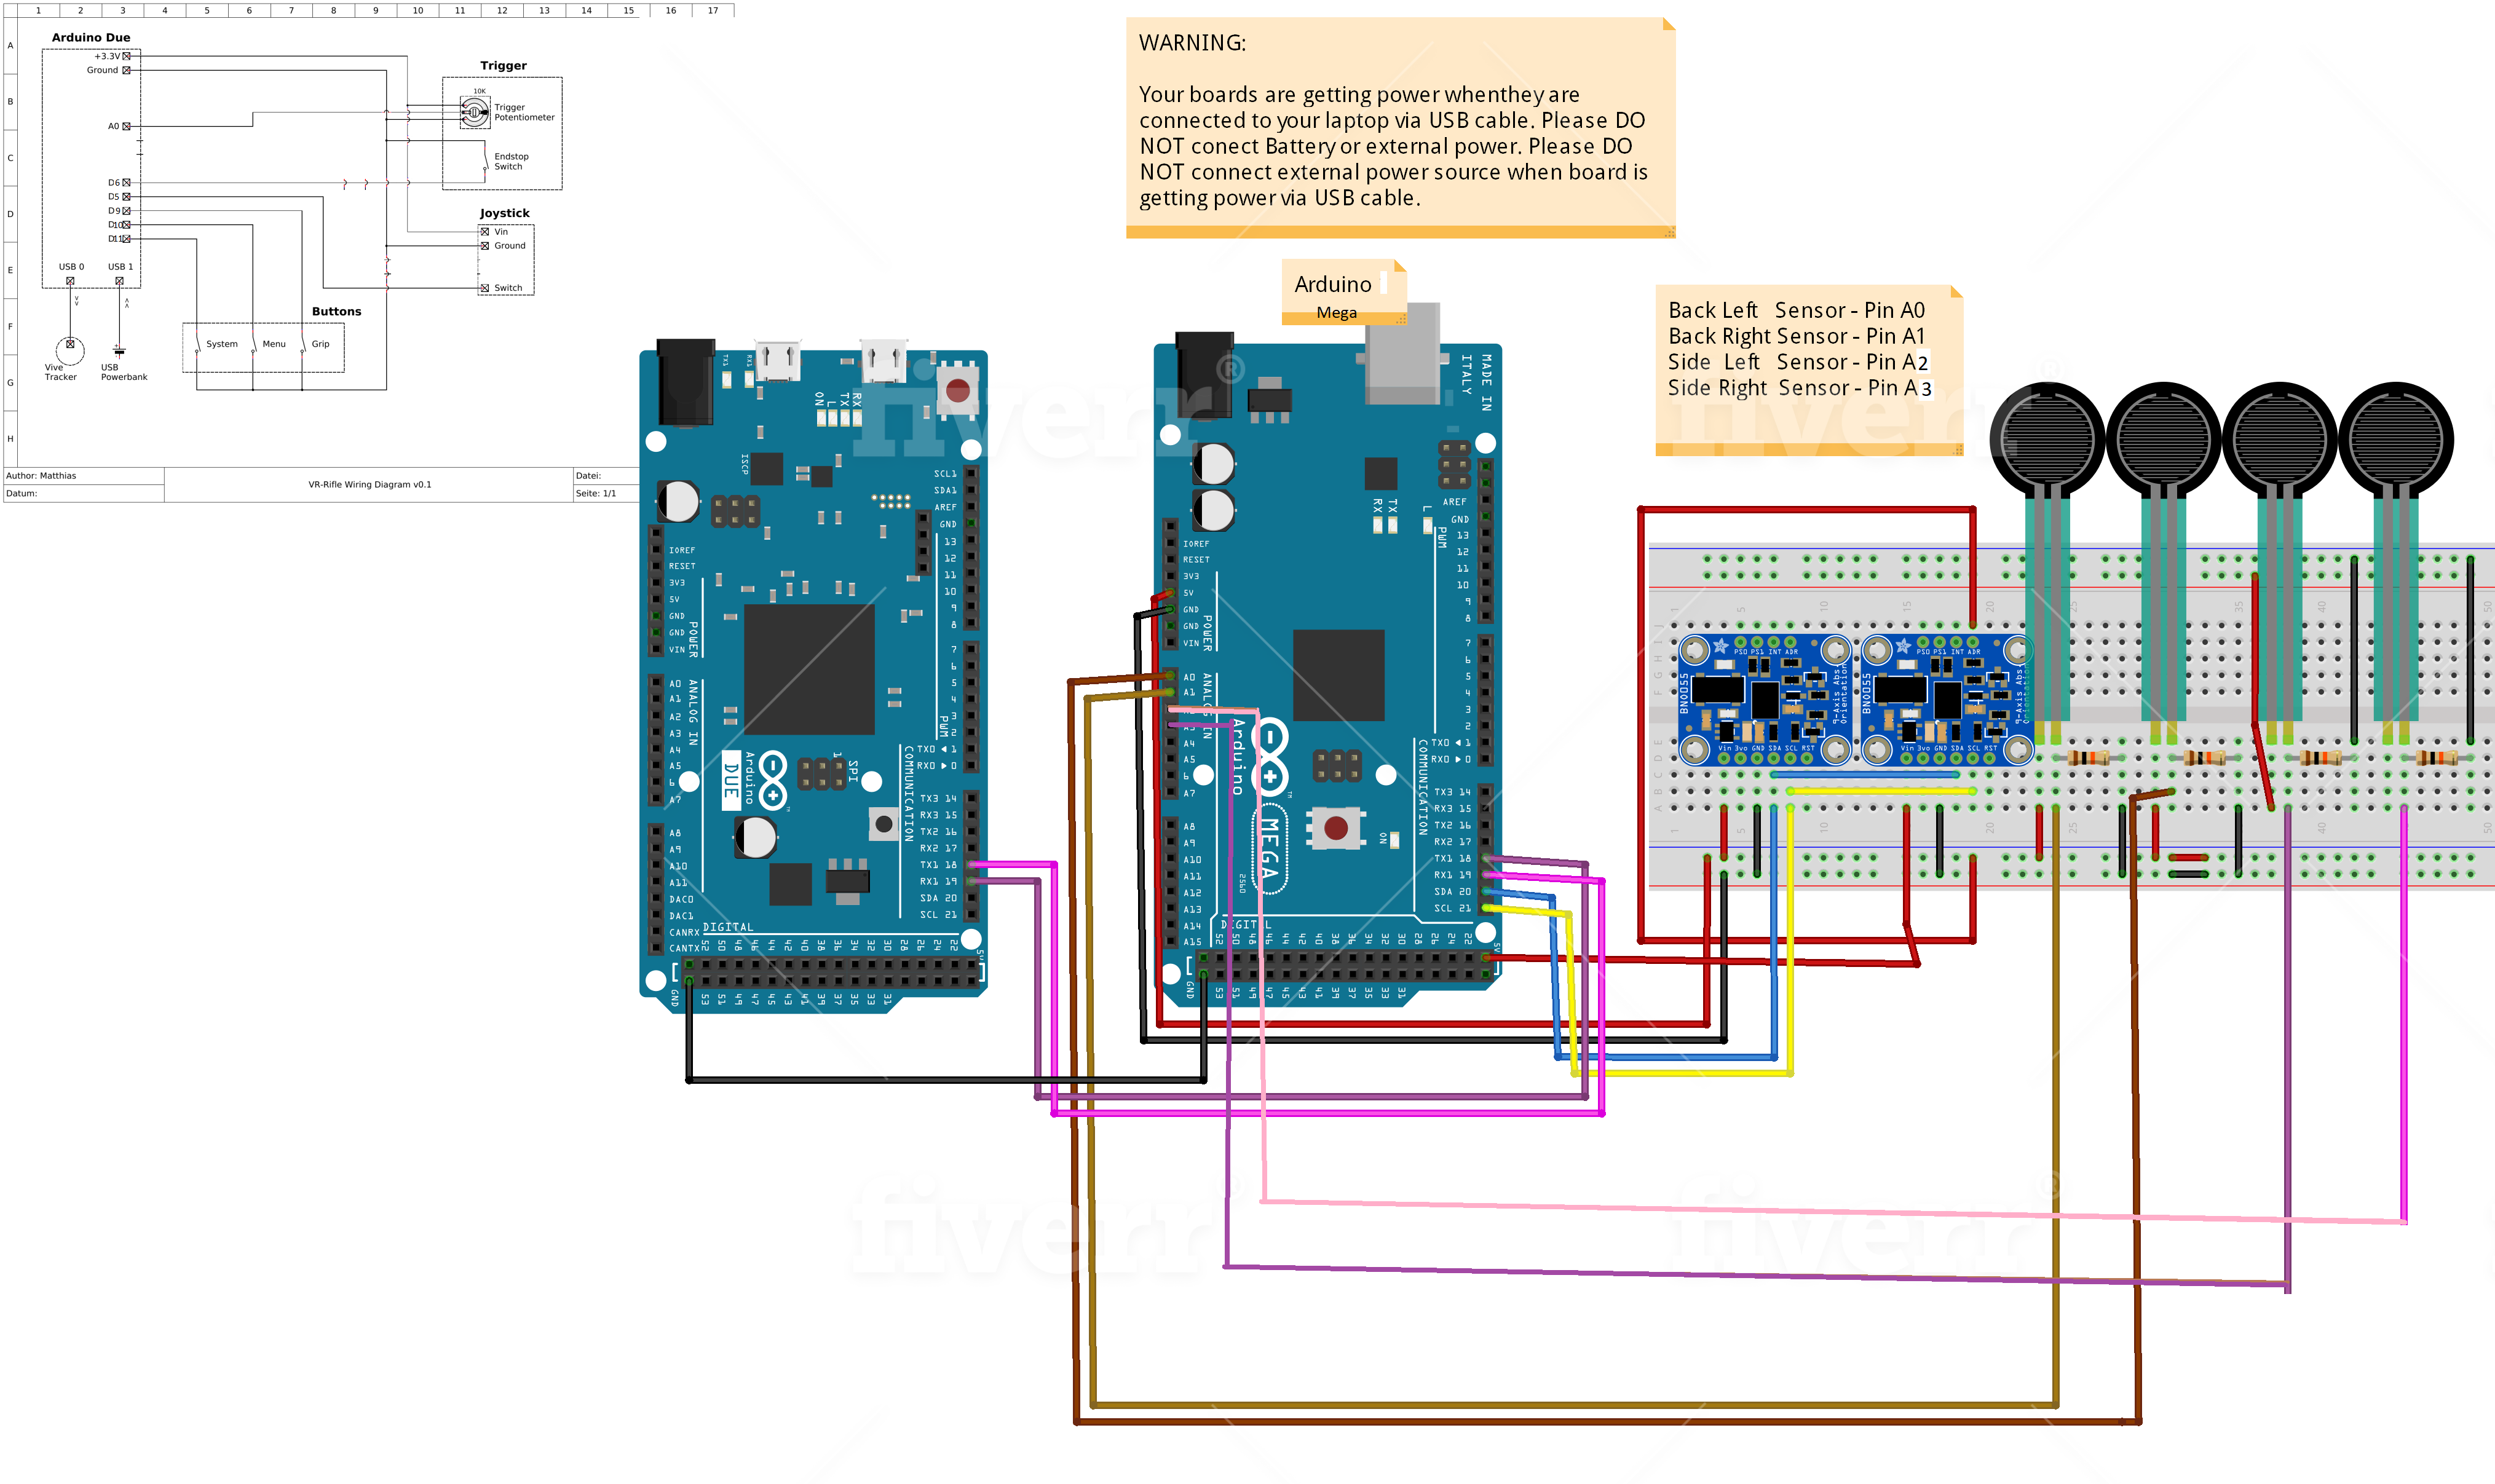Viewport: 2495px width, 1484px height.
Task: Click the Arduino Mega note resize corner
Action: tap(1401, 319)
